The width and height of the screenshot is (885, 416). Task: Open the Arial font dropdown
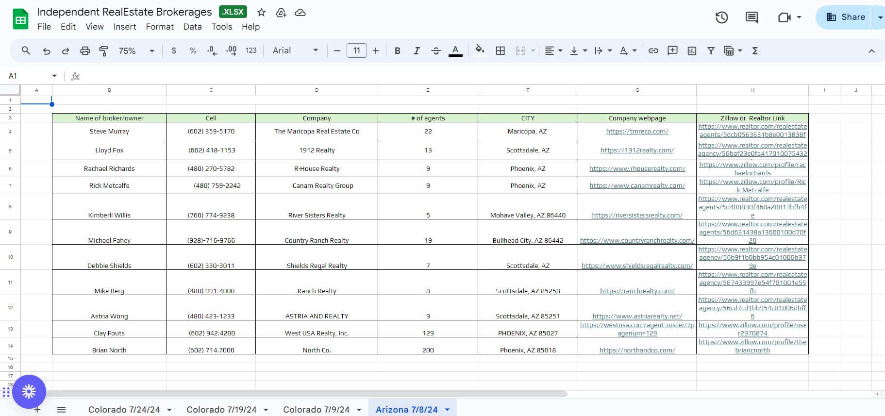(x=295, y=50)
